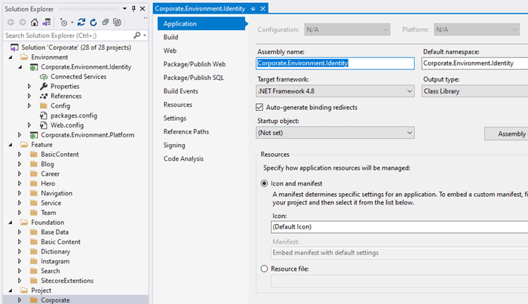This screenshot has height=304, width=528.
Task: Click the Back arrow in Solution Explorer toolbar
Action: click(x=11, y=22)
